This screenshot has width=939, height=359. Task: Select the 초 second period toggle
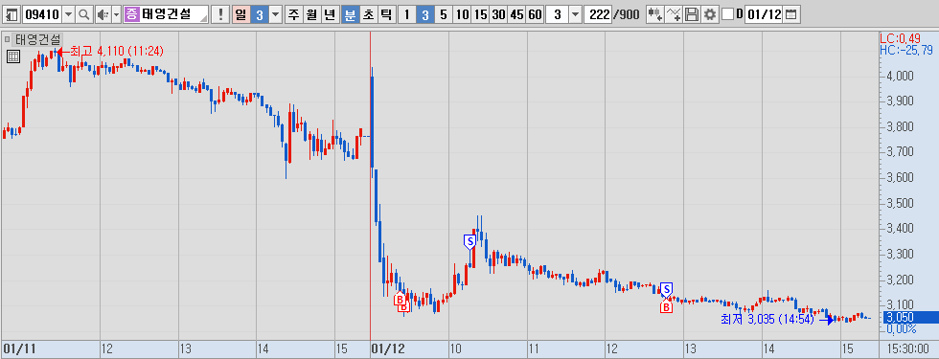tap(368, 15)
